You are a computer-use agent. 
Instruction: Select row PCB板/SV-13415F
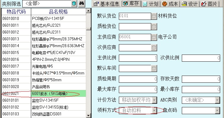44,18
